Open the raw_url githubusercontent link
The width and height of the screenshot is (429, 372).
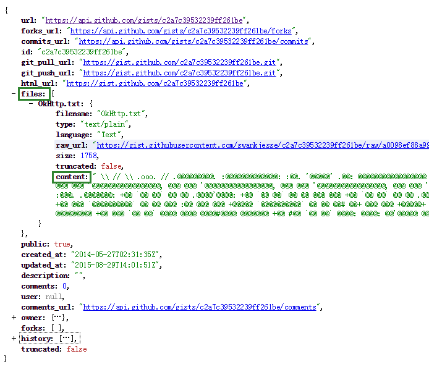pyautogui.click(x=263, y=145)
